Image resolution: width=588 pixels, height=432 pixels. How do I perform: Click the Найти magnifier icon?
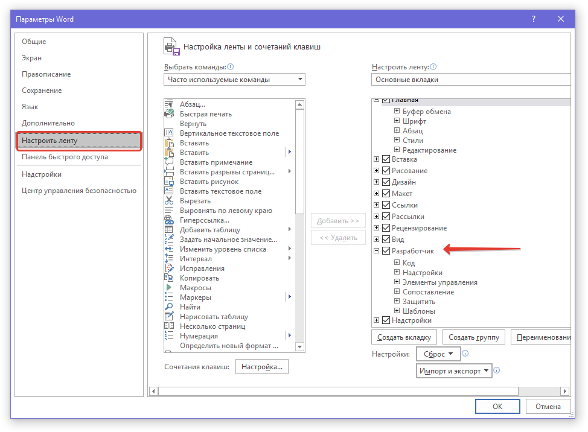point(169,307)
